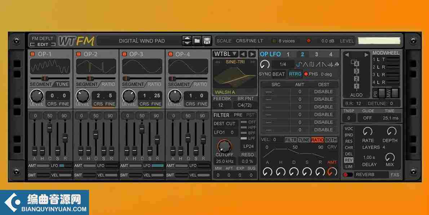Set filter position to PRE
The height and width of the screenshot is (215, 429).
pos(238,115)
